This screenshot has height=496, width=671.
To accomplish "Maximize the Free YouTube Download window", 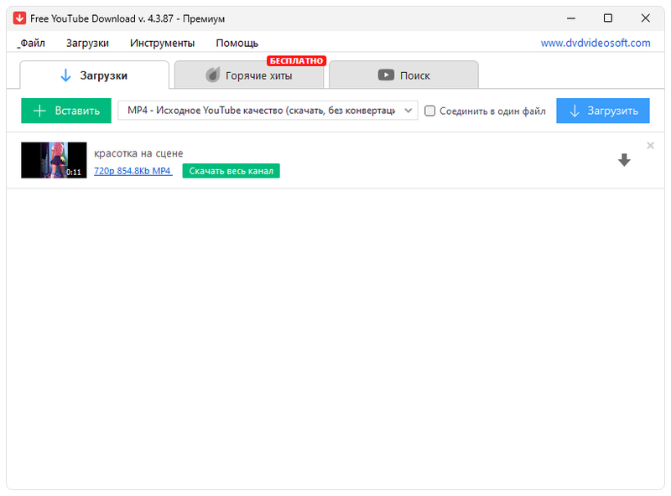I will click(x=607, y=18).
